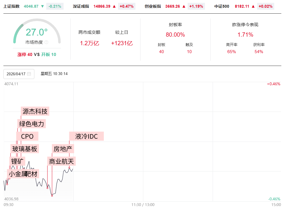287x210 pixels.
Task: Click the 昨涨停今表现 1.71% figure
Action: [x=245, y=35]
